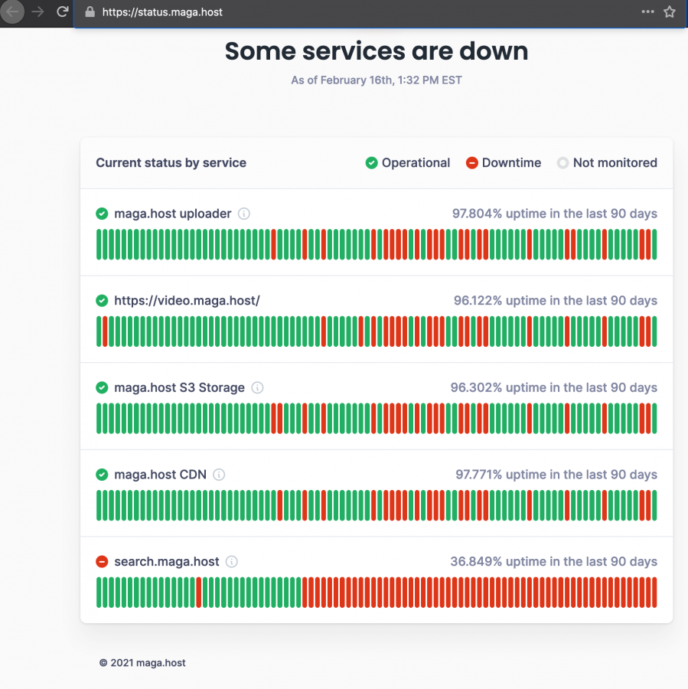The height and width of the screenshot is (689, 688).
Task: Click the 96.302% uptime text
Action: coord(554,387)
